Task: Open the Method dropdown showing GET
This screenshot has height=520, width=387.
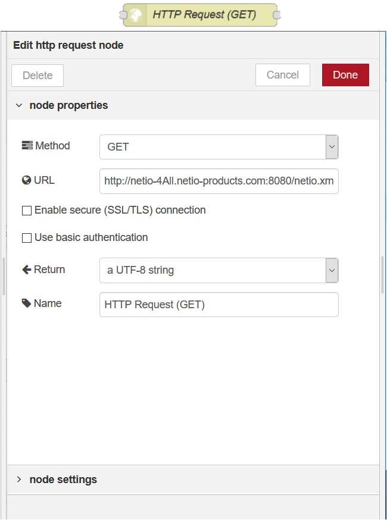Action: tap(219, 147)
